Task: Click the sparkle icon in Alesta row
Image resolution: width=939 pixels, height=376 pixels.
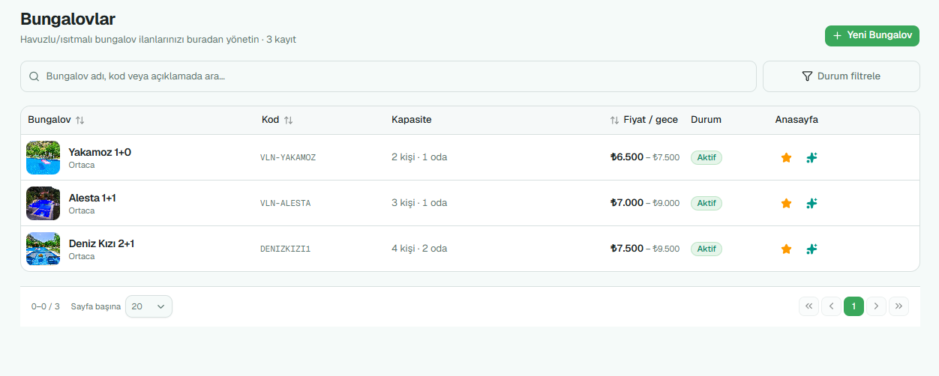Action: [x=811, y=203]
